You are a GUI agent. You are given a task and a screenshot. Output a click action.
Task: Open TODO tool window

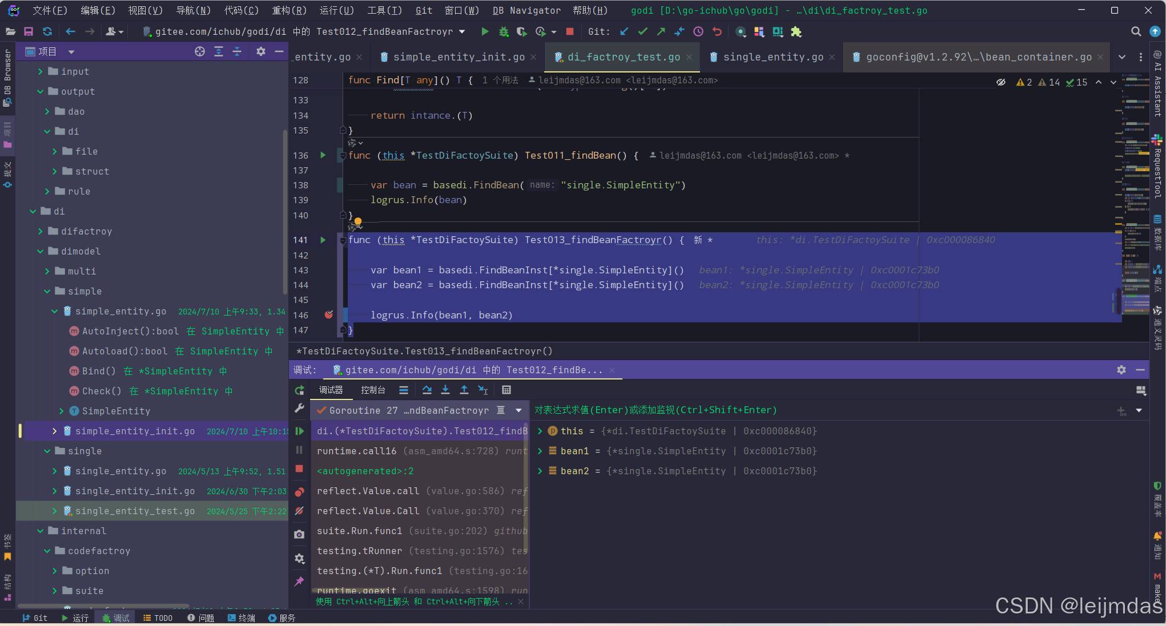[158, 618]
